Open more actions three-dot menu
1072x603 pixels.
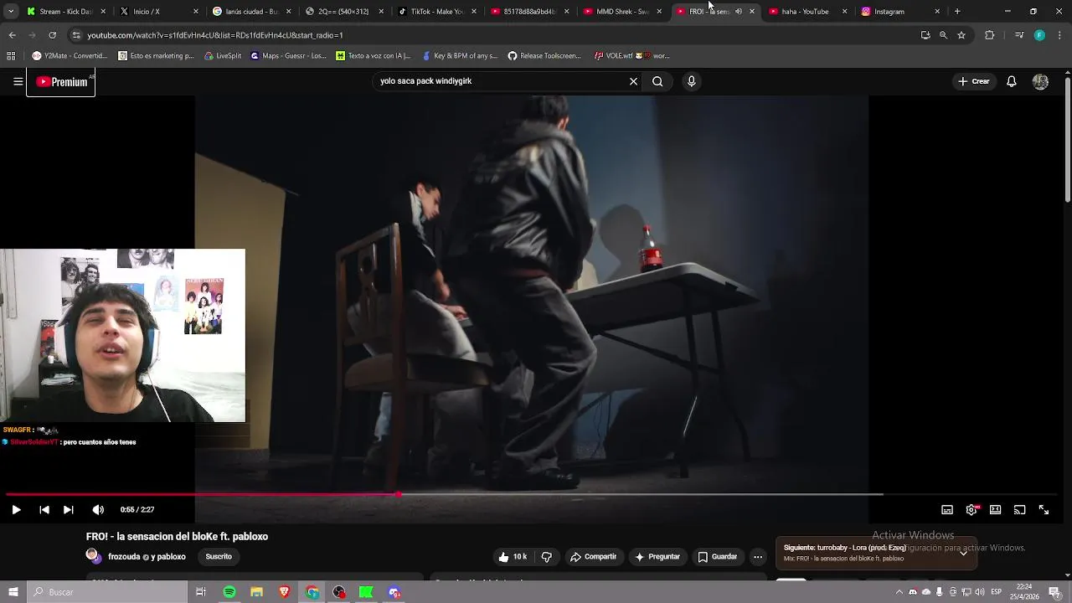pyautogui.click(x=758, y=557)
